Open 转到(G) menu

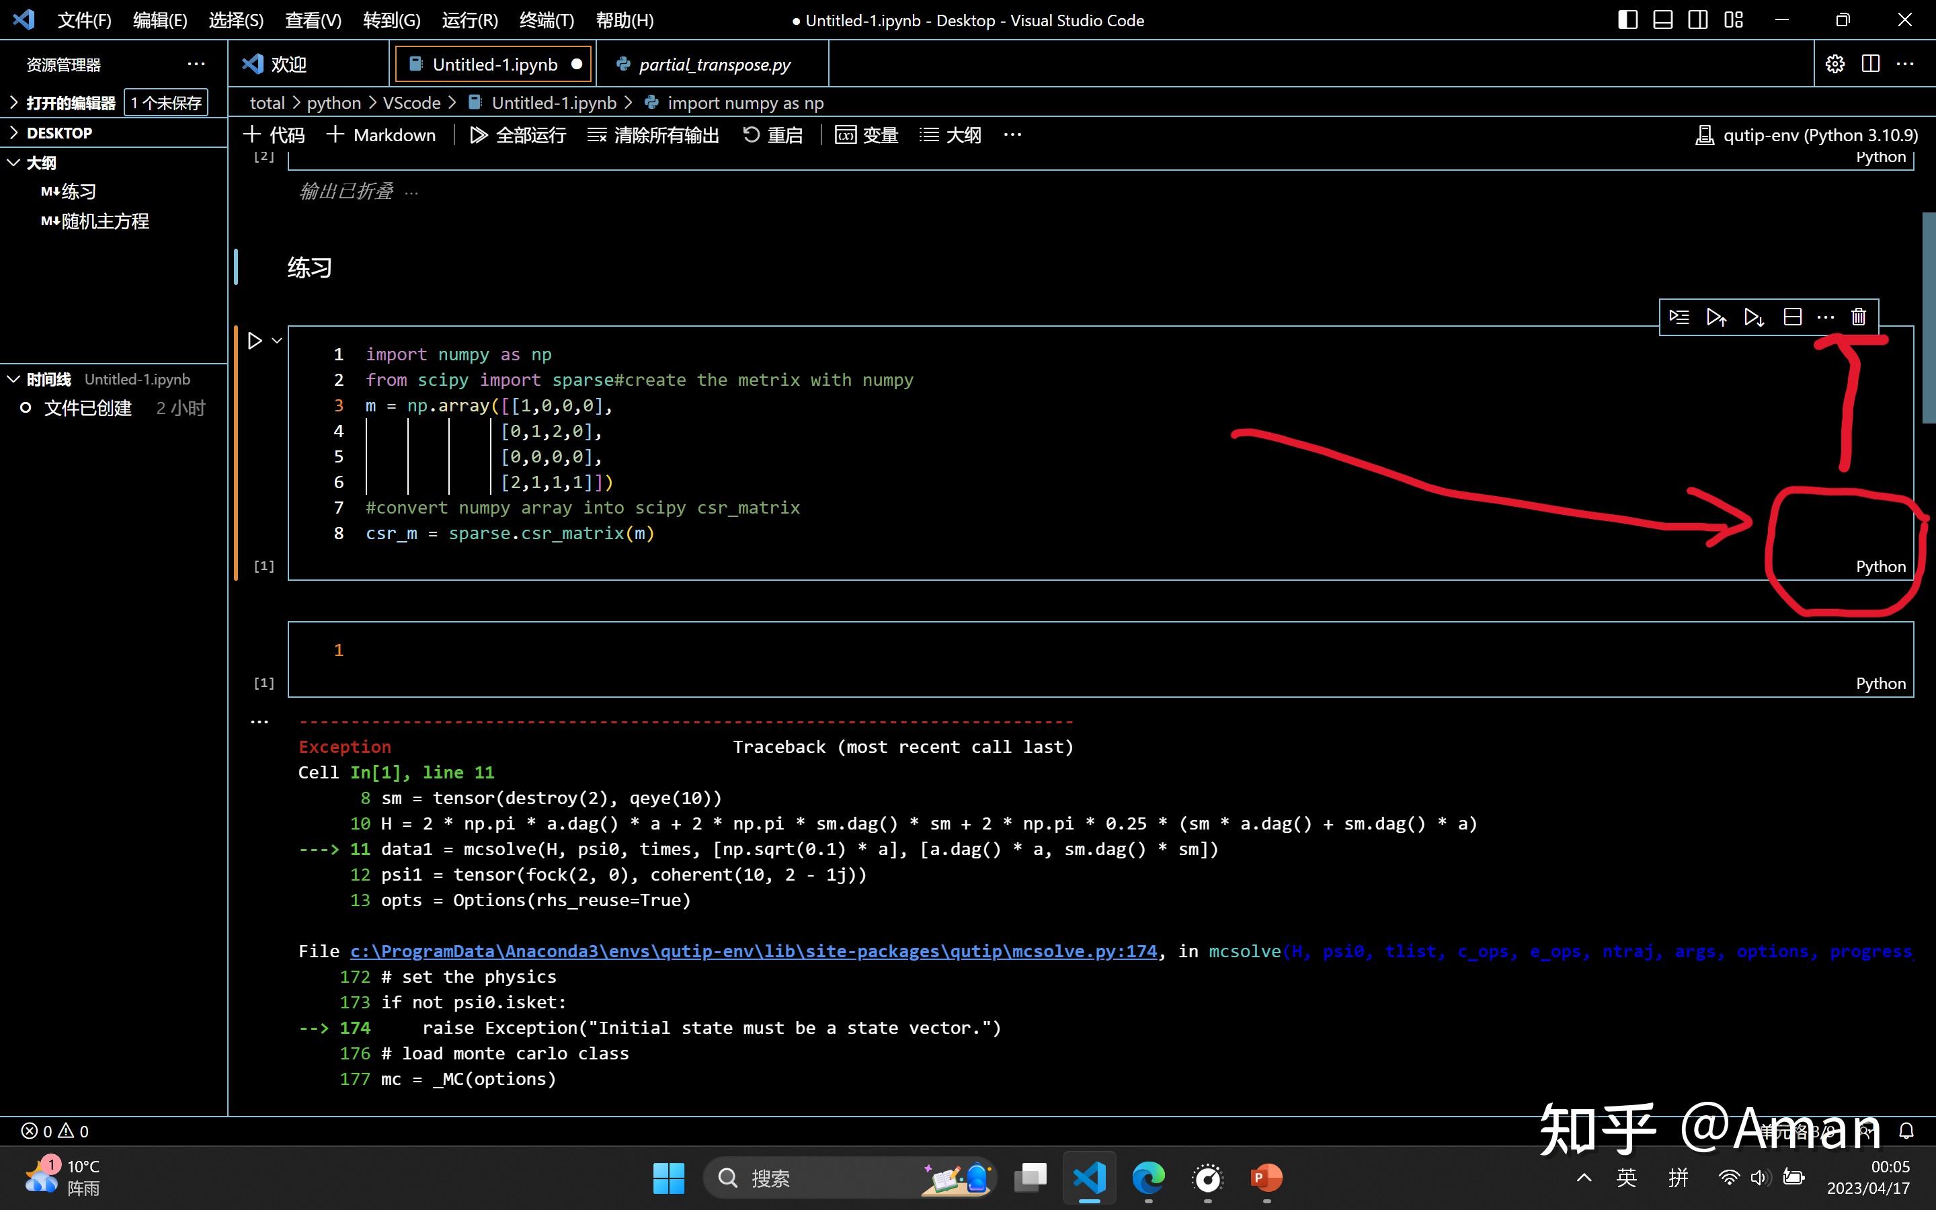(391, 20)
